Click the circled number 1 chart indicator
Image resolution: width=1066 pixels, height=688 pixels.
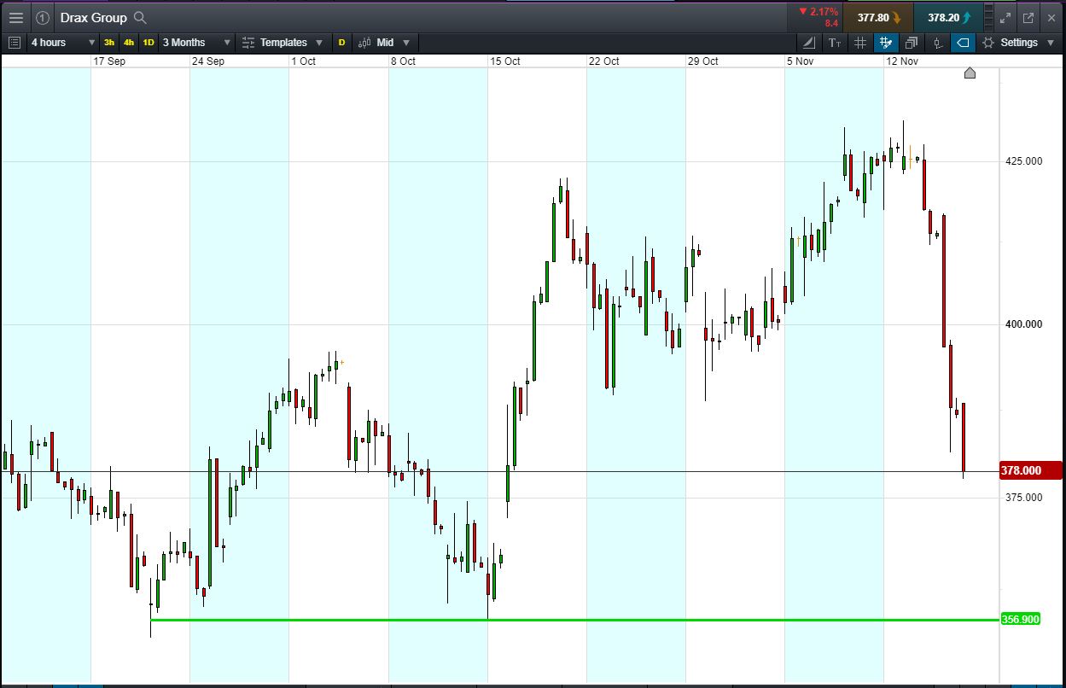click(43, 17)
